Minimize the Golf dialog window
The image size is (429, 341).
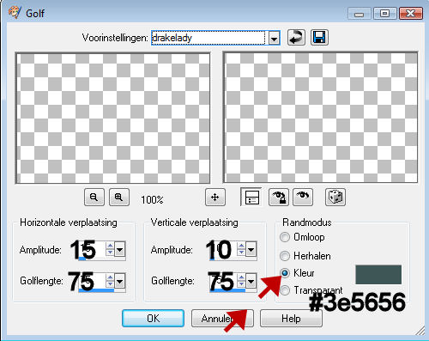(360, 14)
